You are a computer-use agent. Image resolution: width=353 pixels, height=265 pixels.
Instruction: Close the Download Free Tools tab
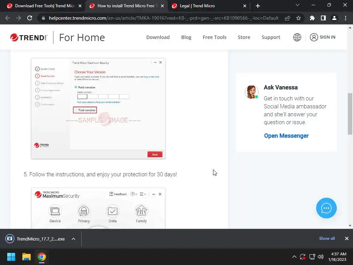[x=80, y=6]
